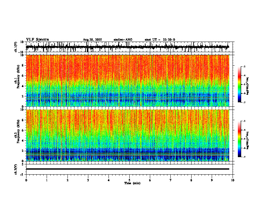Click the "VLF Spectra" plot title
The height and width of the screenshot is (202, 262).
point(37,40)
